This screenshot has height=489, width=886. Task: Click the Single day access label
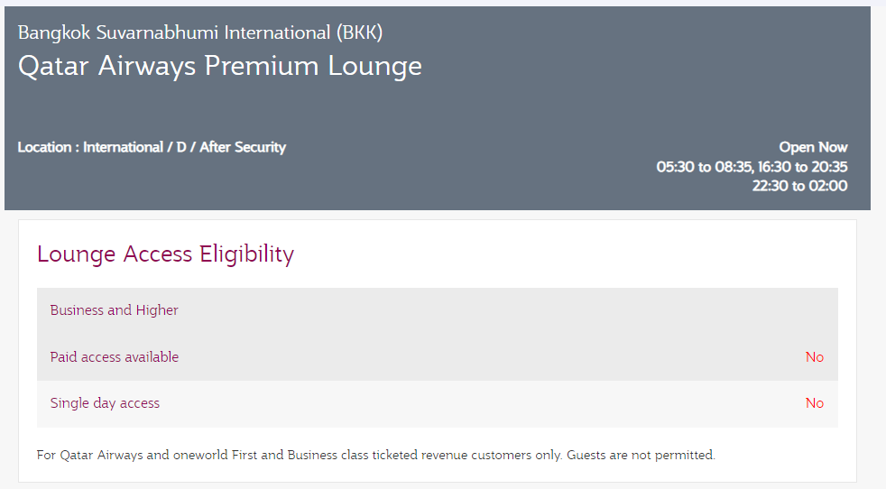point(105,403)
